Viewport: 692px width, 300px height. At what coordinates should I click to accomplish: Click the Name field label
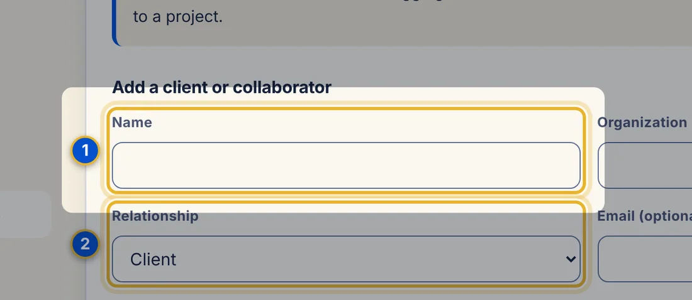[x=132, y=122]
